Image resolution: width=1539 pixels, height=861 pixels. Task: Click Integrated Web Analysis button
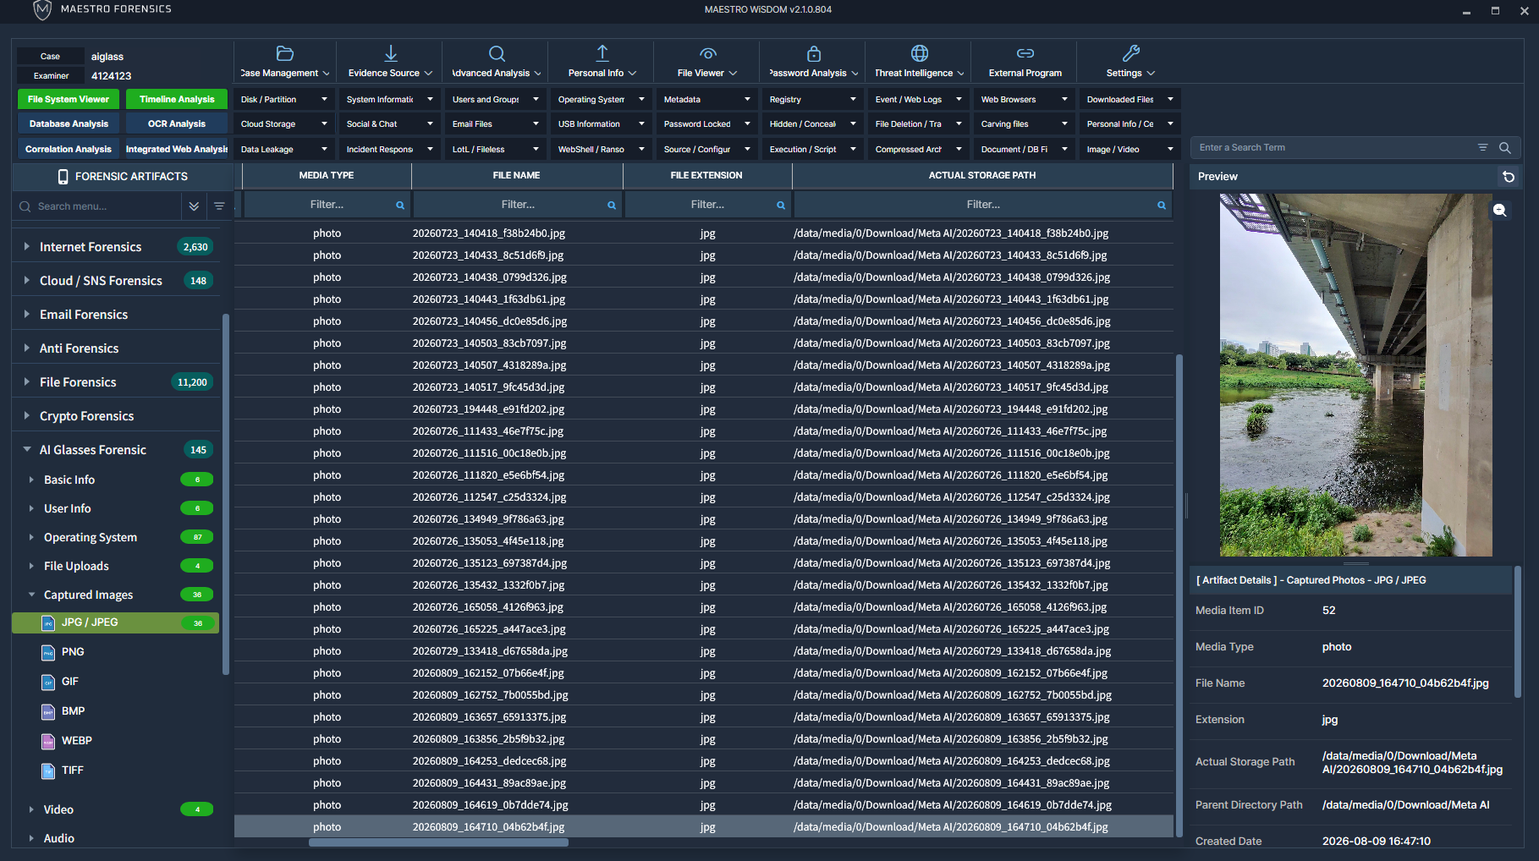point(177,150)
